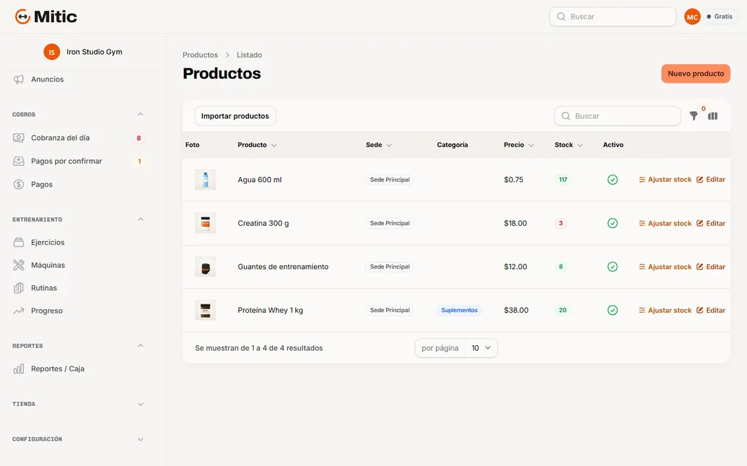
Task: Click the $38.00 price cell
Action: [516, 311]
